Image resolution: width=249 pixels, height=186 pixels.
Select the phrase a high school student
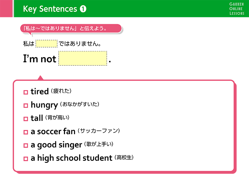pos(72,158)
